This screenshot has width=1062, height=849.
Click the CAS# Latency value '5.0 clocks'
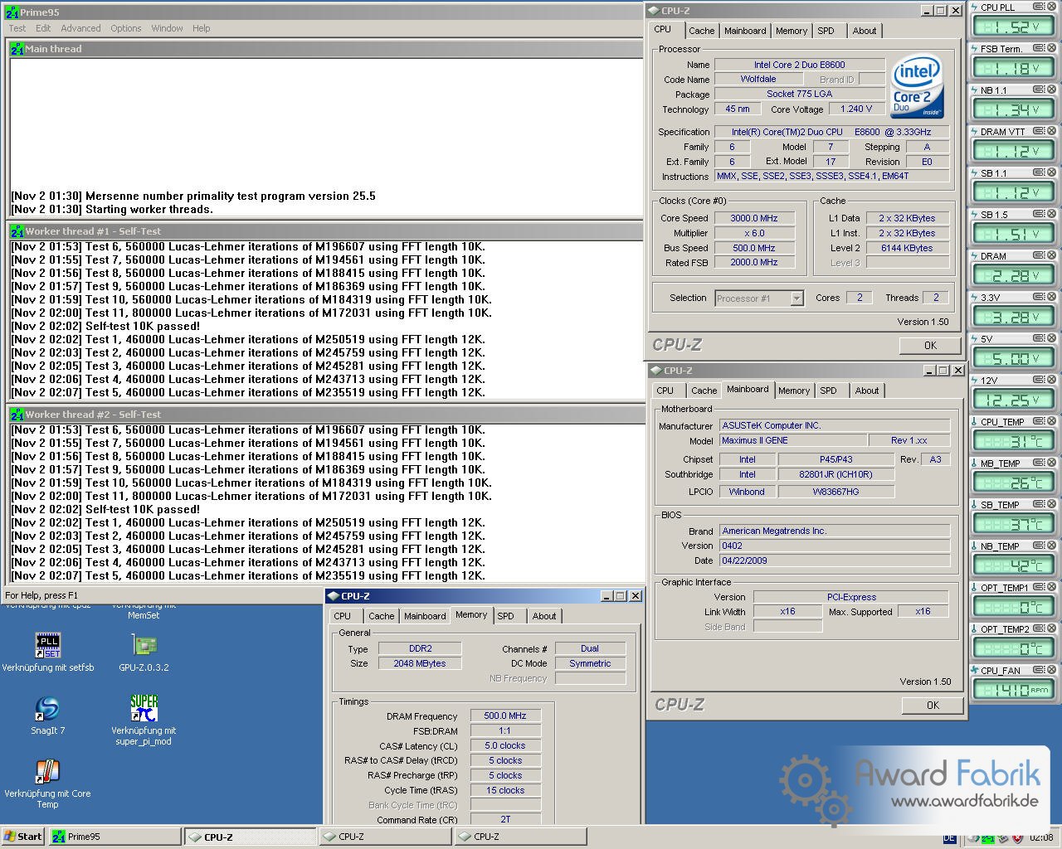505,745
